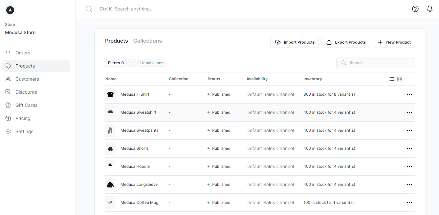Add a new filter with the plus button
439x215 pixels.
pos(132,63)
